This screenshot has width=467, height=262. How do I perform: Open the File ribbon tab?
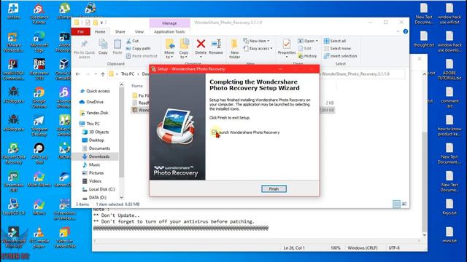pos(81,32)
